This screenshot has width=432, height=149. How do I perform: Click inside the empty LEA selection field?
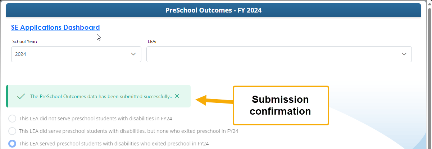coord(273,54)
